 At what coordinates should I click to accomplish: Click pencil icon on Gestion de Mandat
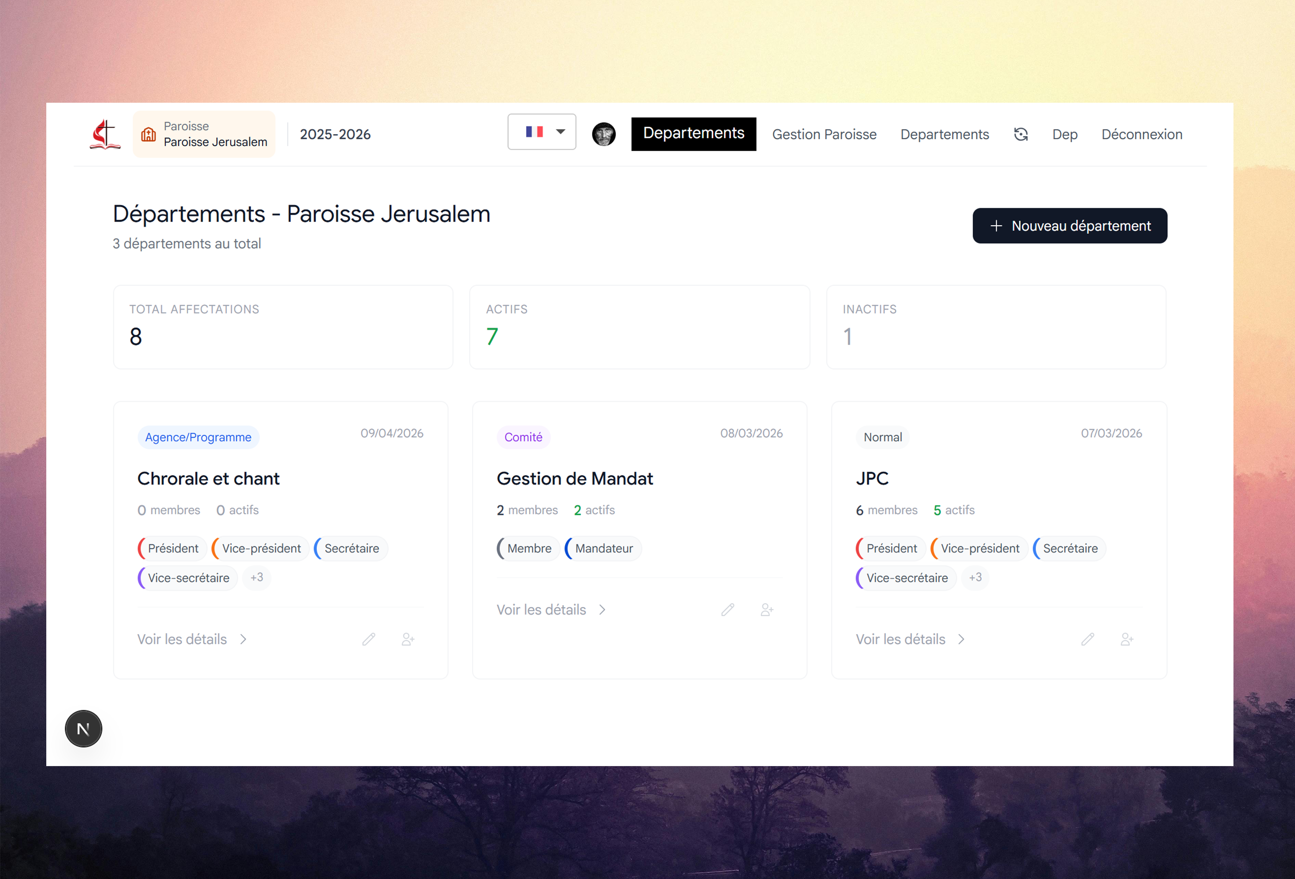pos(728,610)
